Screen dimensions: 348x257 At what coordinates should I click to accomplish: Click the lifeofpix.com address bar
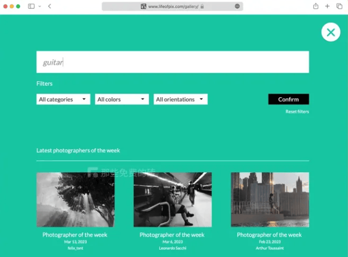tap(173, 6)
